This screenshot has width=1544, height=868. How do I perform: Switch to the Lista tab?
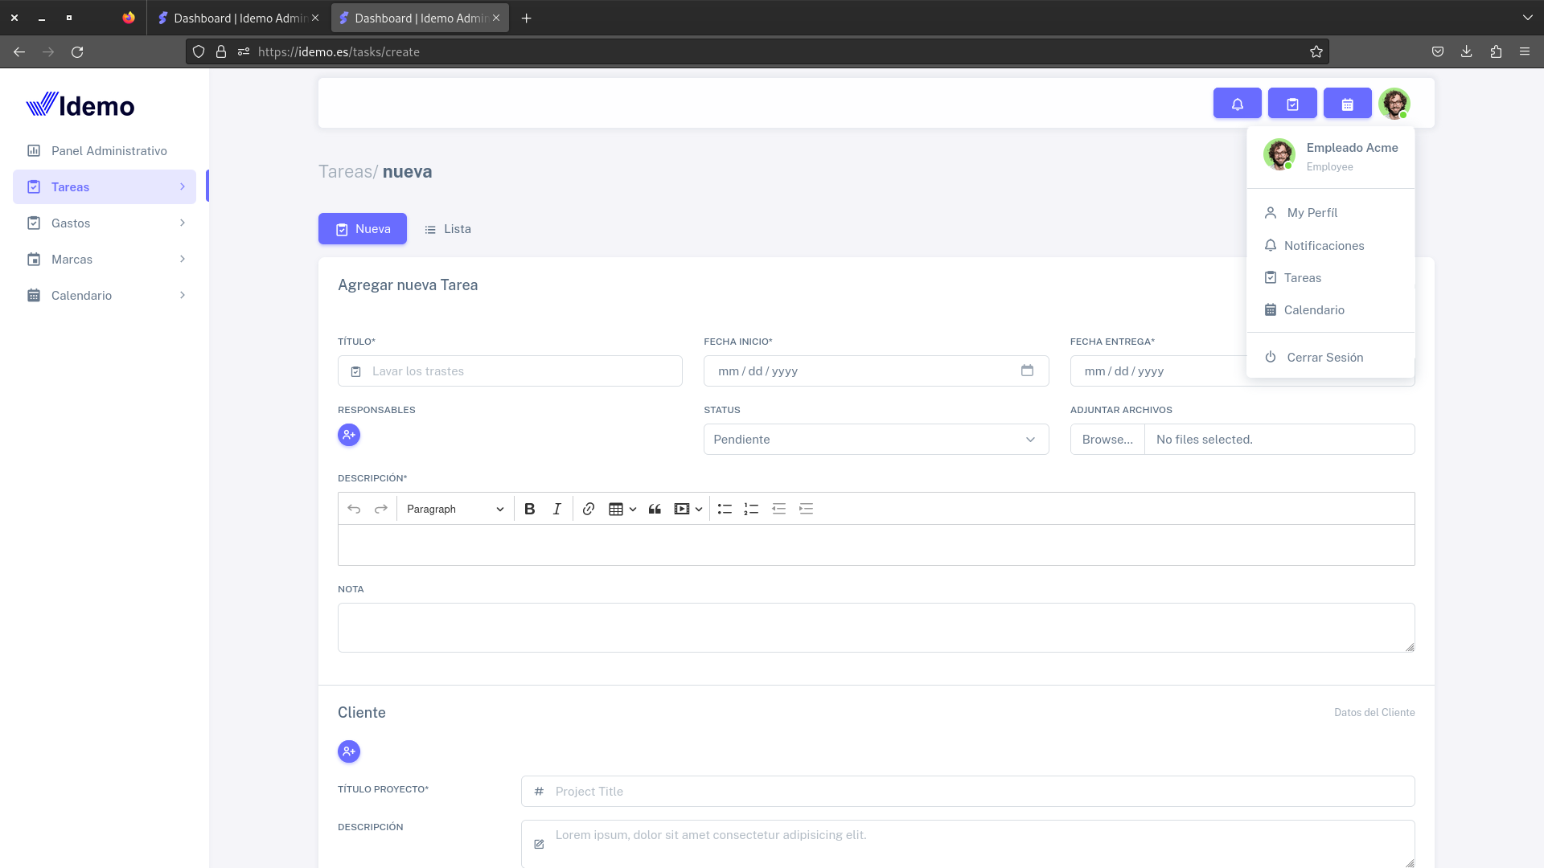(448, 229)
